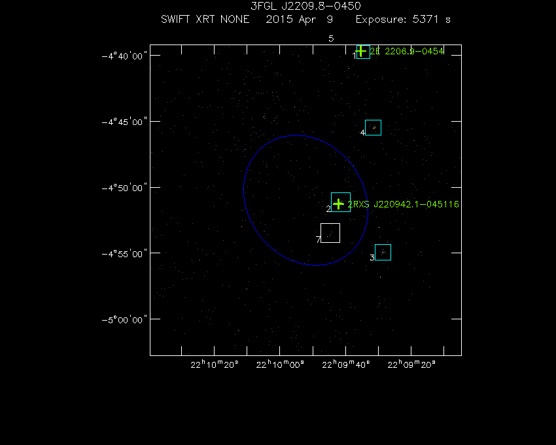This screenshot has height=445, width=556.
Task: Click the label 2RXS J220942.1-045116
Action: point(404,204)
